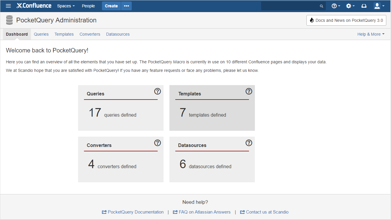Click the Confluence logo
This screenshot has height=220, width=391.
point(34,6)
